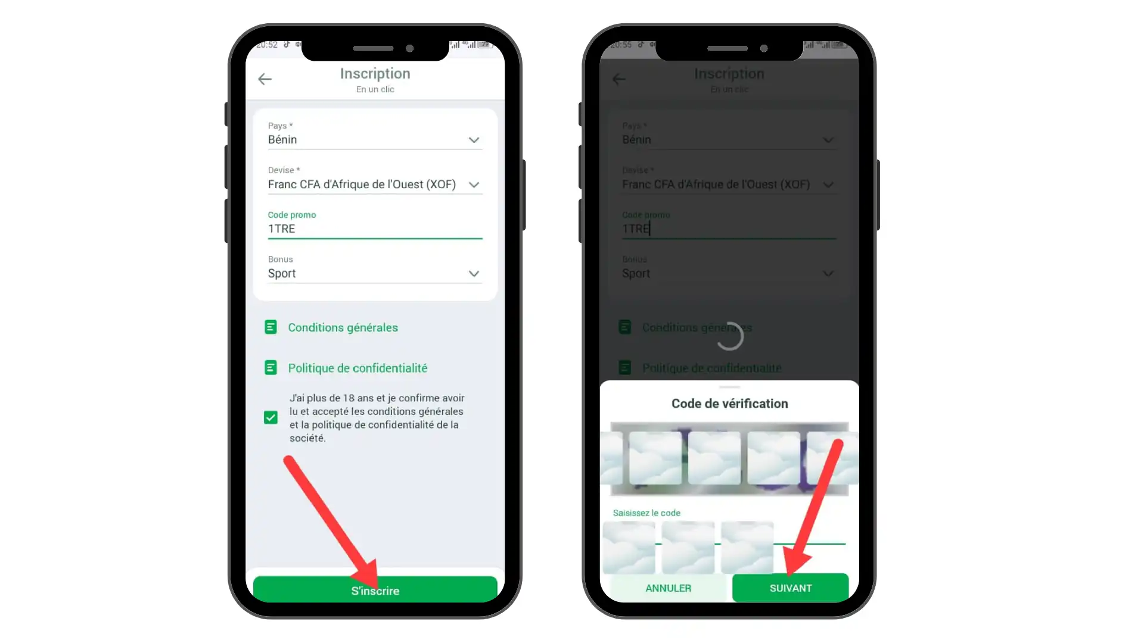Click the Politique de confidentialité document icon
Image resolution: width=1144 pixels, height=643 pixels.
(271, 368)
